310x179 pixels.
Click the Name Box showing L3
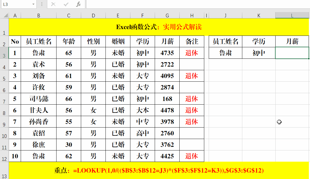(x=16, y=4)
